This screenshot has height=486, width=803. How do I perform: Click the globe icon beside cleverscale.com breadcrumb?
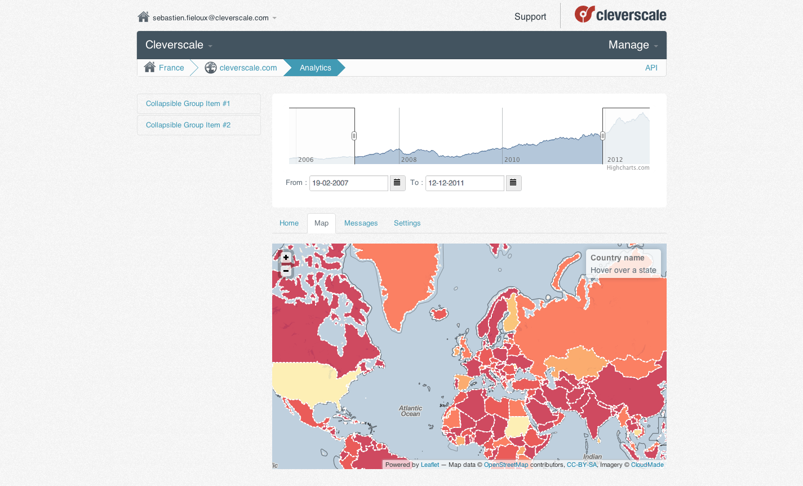click(x=211, y=68)
